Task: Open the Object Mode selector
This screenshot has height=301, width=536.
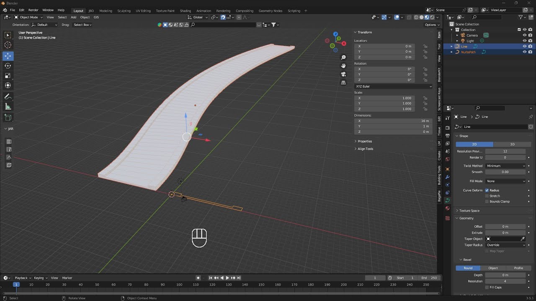Action: click(x=28, y=17)
